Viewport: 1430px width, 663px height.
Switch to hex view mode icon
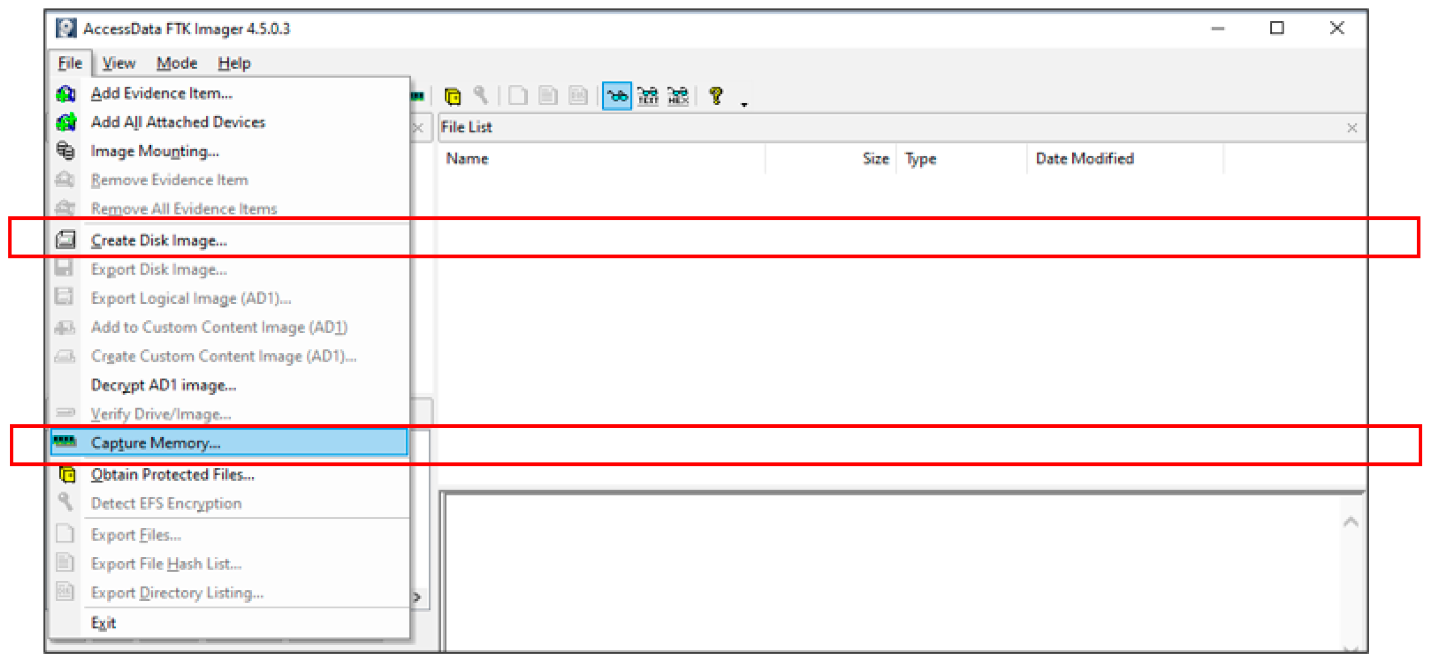coord(677,96)
